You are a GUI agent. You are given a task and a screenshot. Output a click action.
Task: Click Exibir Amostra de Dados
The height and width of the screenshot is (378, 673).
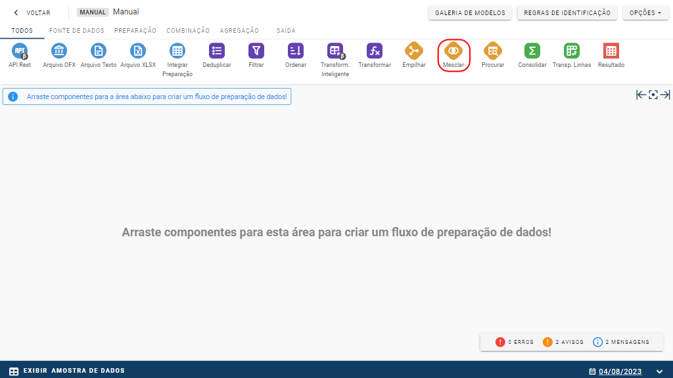pos(74,371)
